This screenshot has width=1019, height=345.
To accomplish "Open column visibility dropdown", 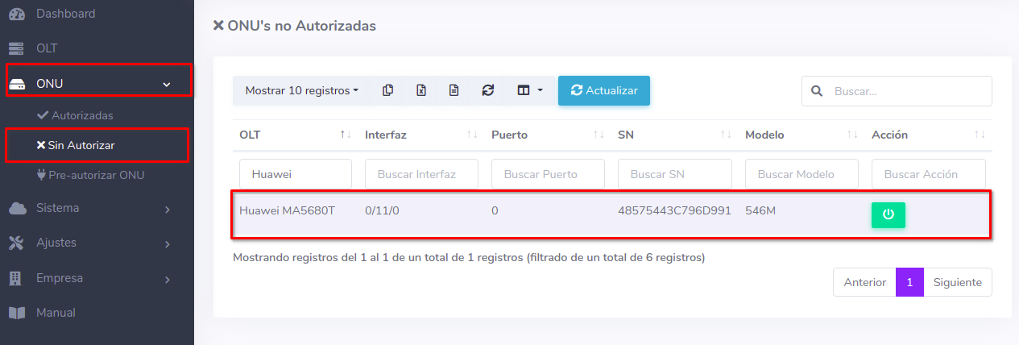I will (529, 90).
